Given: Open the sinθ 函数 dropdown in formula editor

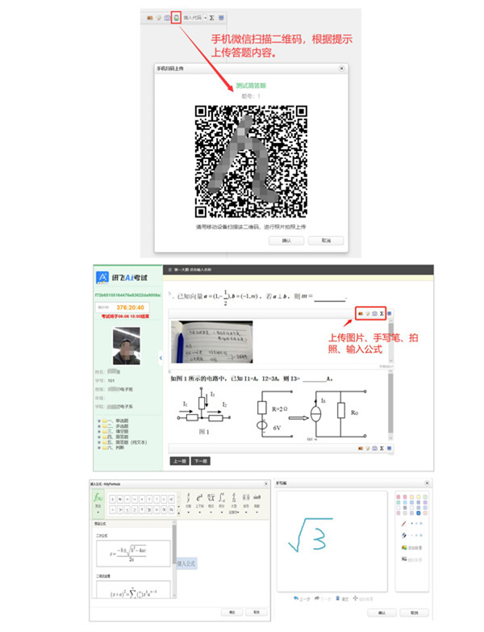Looking at the screenshot, I should (257, 502).
